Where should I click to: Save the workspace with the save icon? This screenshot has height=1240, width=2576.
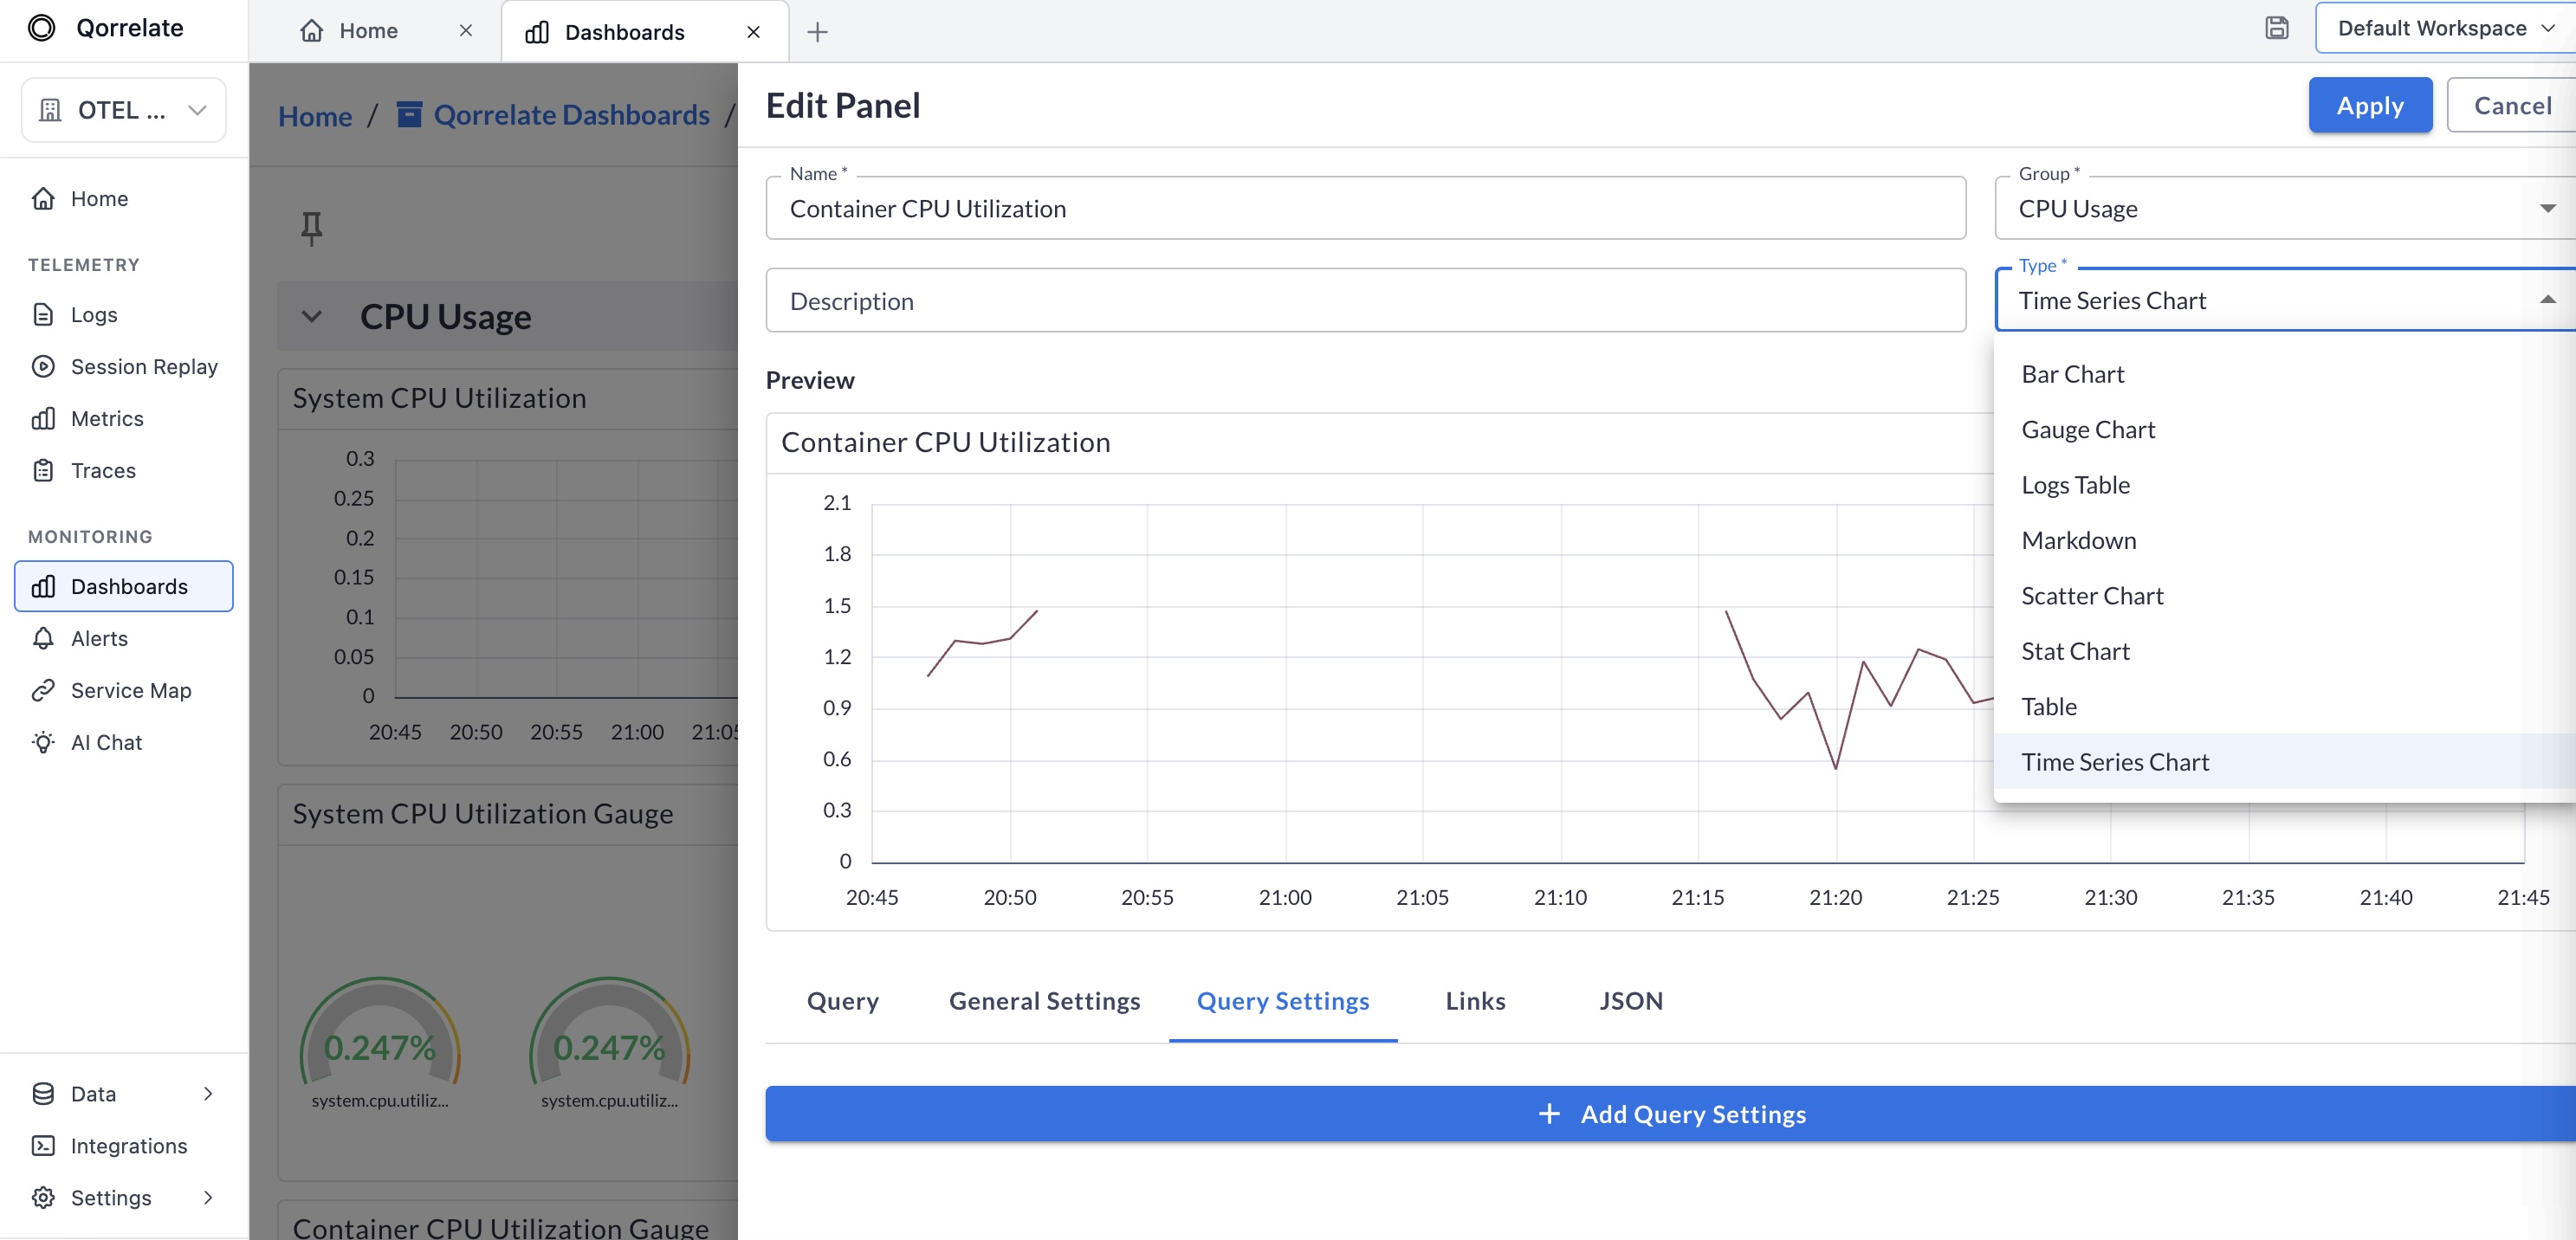pos(2277,28)
